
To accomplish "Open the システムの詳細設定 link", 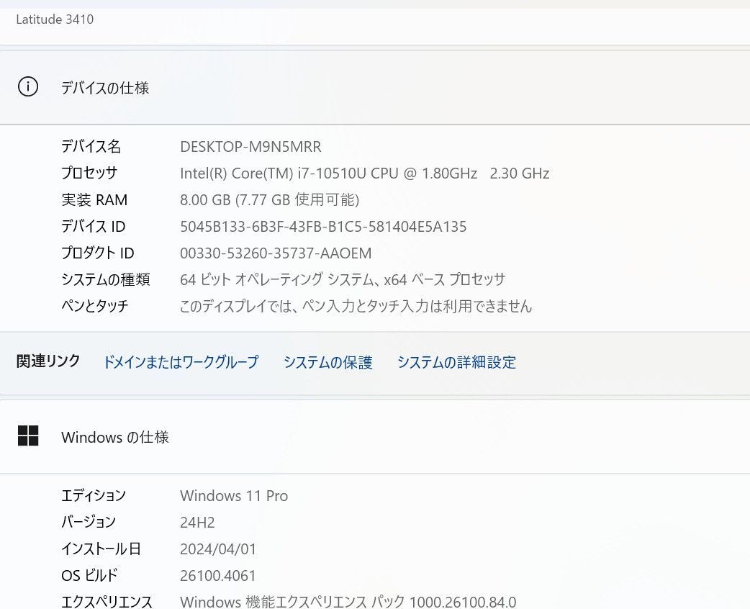I will click(456, 362).
